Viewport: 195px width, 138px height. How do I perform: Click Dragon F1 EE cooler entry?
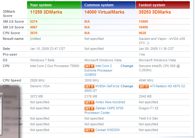(149, 108)
